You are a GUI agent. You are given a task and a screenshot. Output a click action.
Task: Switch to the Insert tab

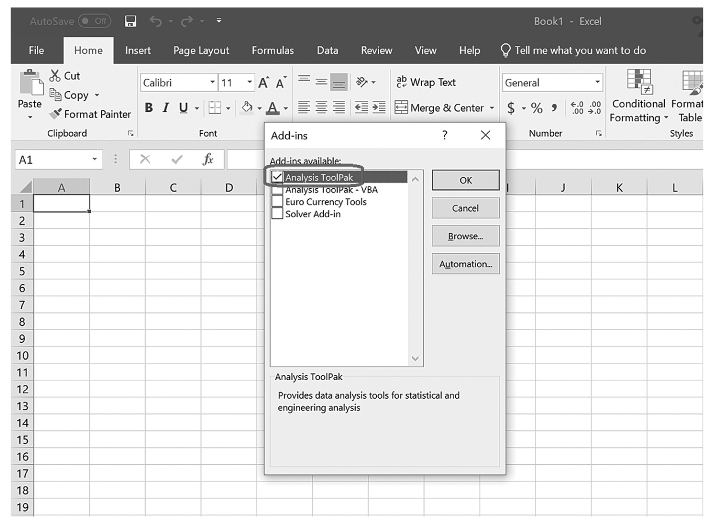(x=138, y=50)
